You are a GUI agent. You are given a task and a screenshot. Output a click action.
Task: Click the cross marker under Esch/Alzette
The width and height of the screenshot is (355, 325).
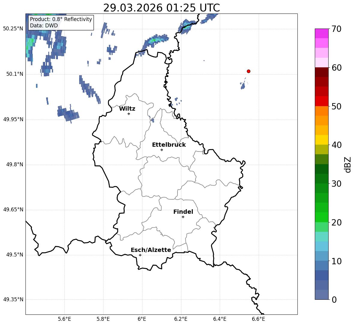point(140,255)
